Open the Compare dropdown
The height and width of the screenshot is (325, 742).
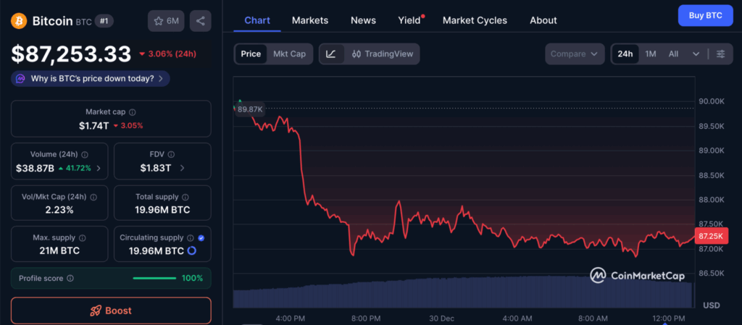[x=575, y=54]
